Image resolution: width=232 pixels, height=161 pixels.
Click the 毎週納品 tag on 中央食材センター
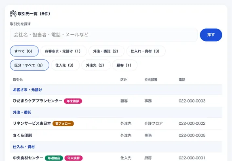54,158
